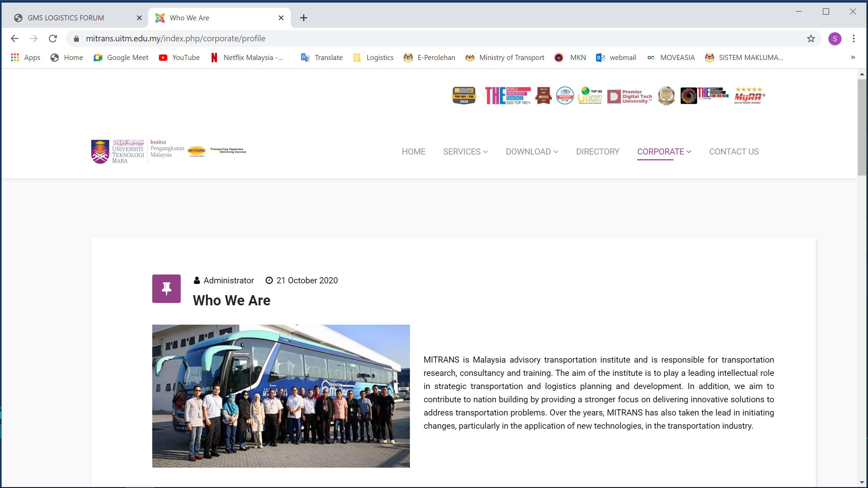The height and width of the screenshot is (488, 868).
Task: Click the purple pin icon
Action: point(166,288)
